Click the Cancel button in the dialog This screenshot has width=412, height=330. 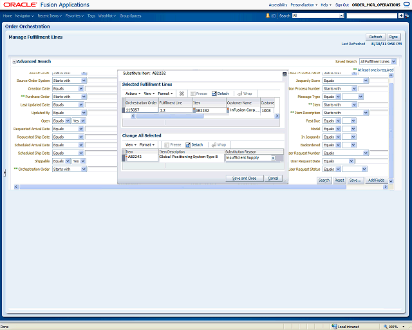tap(273, 178)
